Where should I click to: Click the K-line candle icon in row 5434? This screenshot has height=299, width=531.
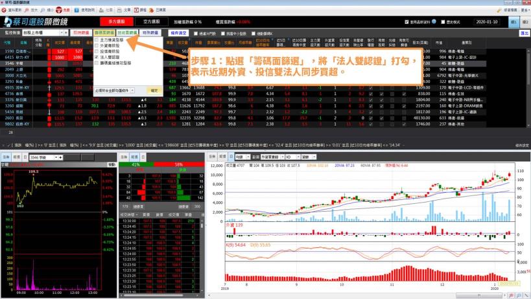tap(49, 112)
